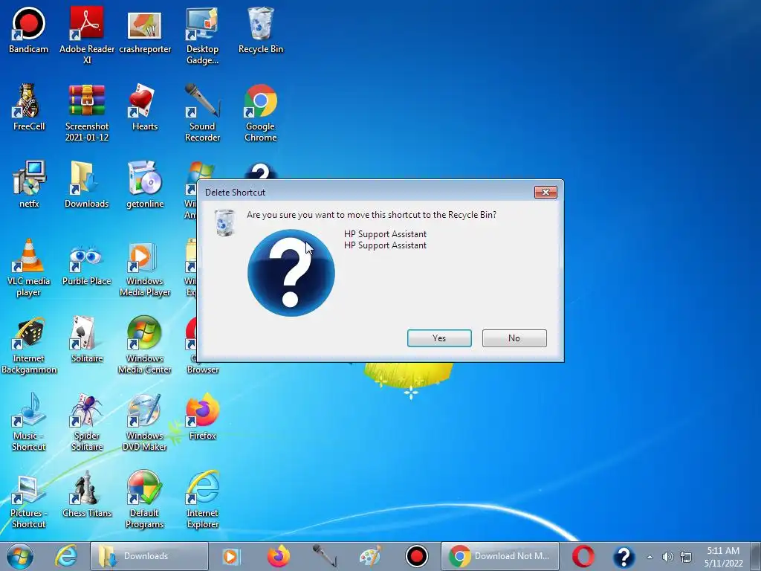Select the Solitaire game icon
The image size is (761, 571).
(87, 339)
